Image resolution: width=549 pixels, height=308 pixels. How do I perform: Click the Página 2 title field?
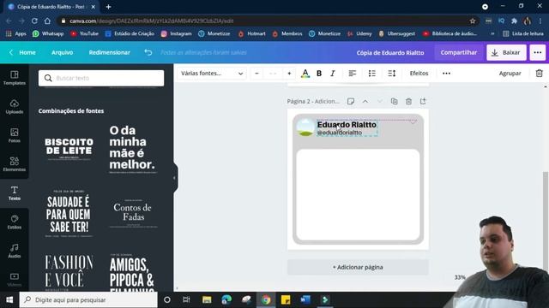tap(313, 101)
